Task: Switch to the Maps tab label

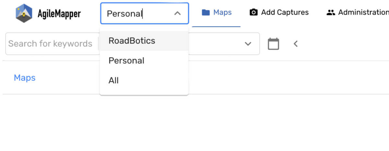Action: point(222,13)
